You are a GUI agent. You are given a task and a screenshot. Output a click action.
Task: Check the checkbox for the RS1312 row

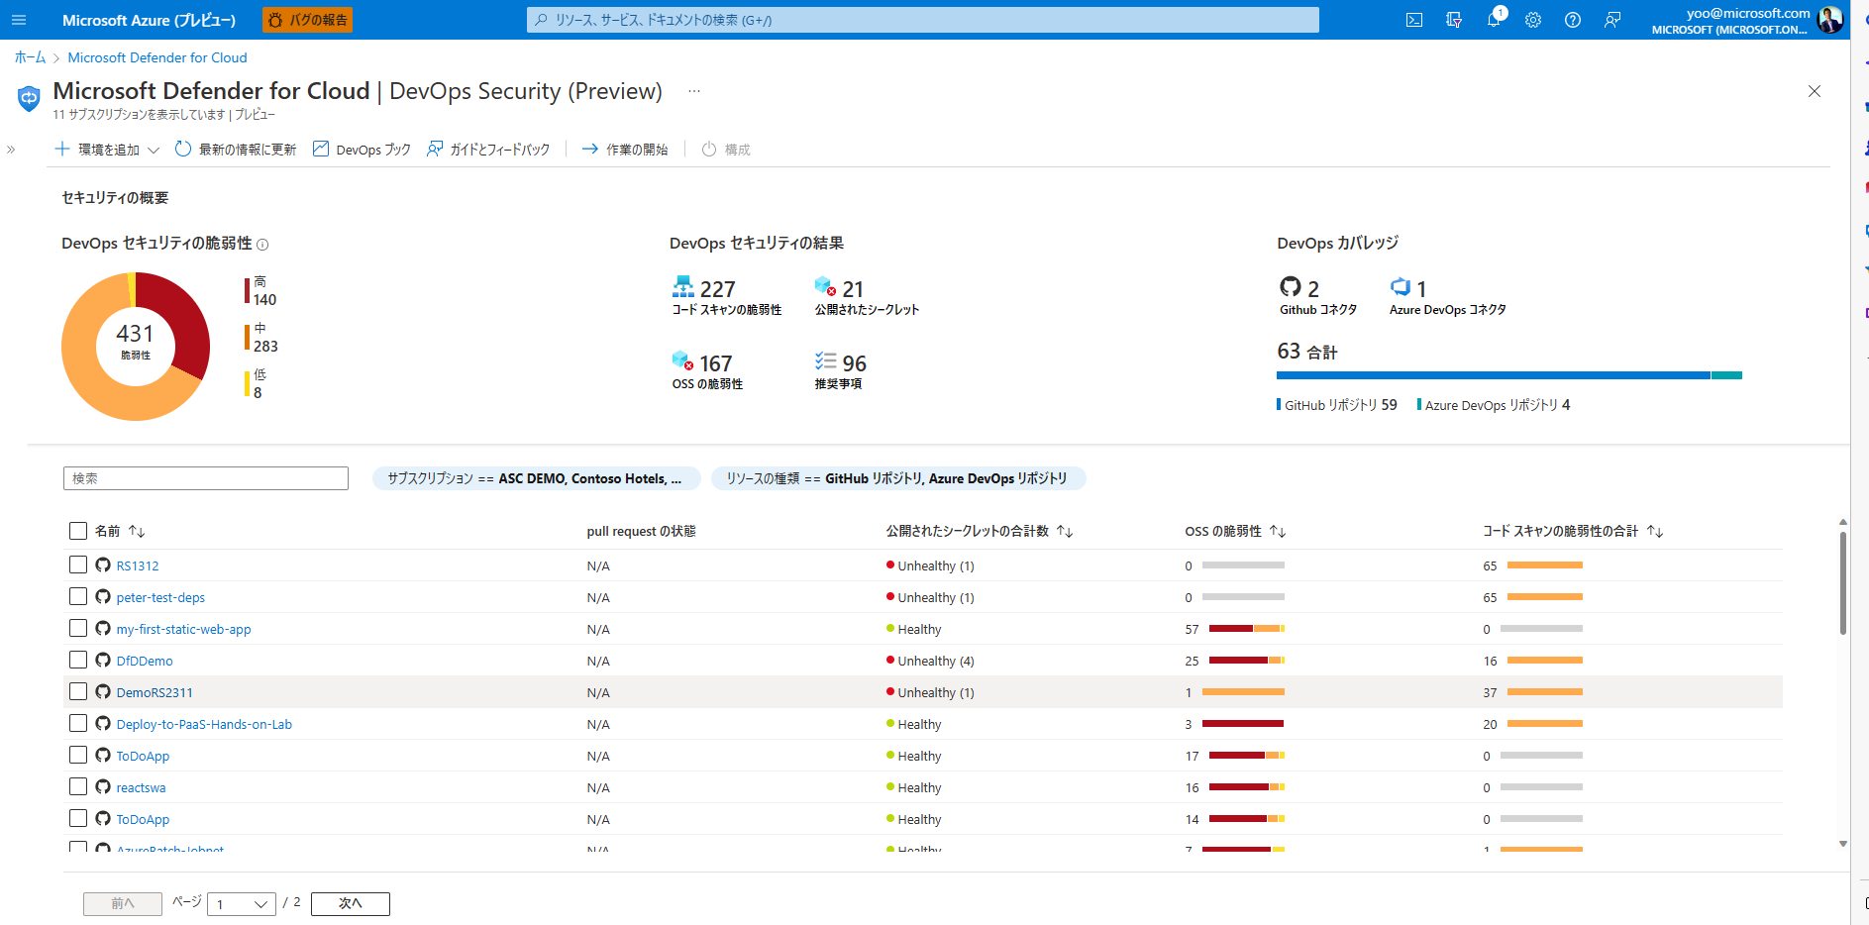(x=78, y=565)
